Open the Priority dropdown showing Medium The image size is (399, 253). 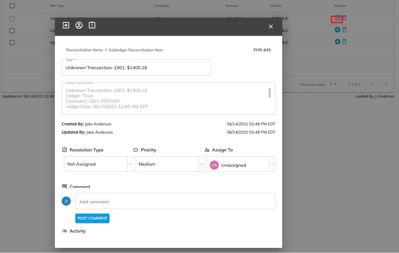pos(169,164)
